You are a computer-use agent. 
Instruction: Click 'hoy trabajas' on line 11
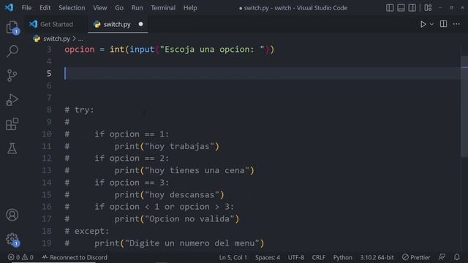coord(179,146)
